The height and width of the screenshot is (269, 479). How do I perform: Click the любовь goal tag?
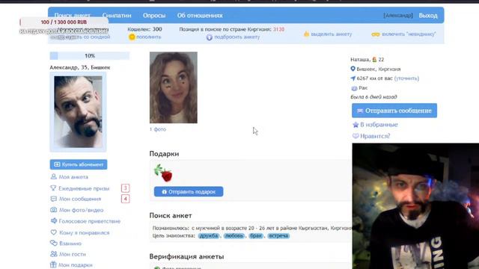click(x=234, y=236)
